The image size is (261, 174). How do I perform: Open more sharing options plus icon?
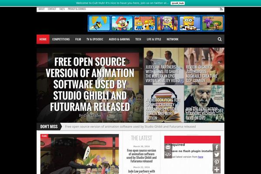[x=217, y=170]
